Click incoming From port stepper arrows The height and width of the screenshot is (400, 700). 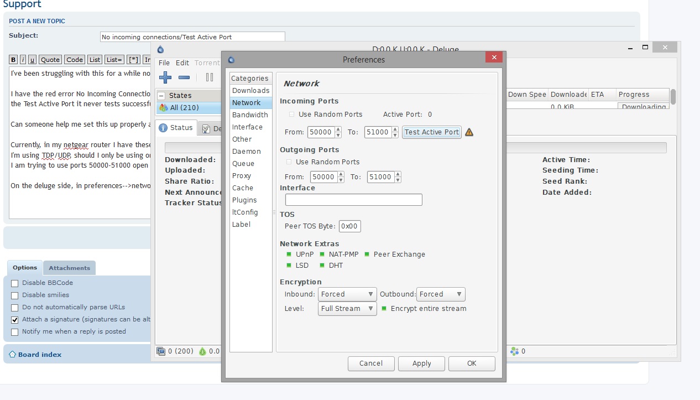[338, 132]
